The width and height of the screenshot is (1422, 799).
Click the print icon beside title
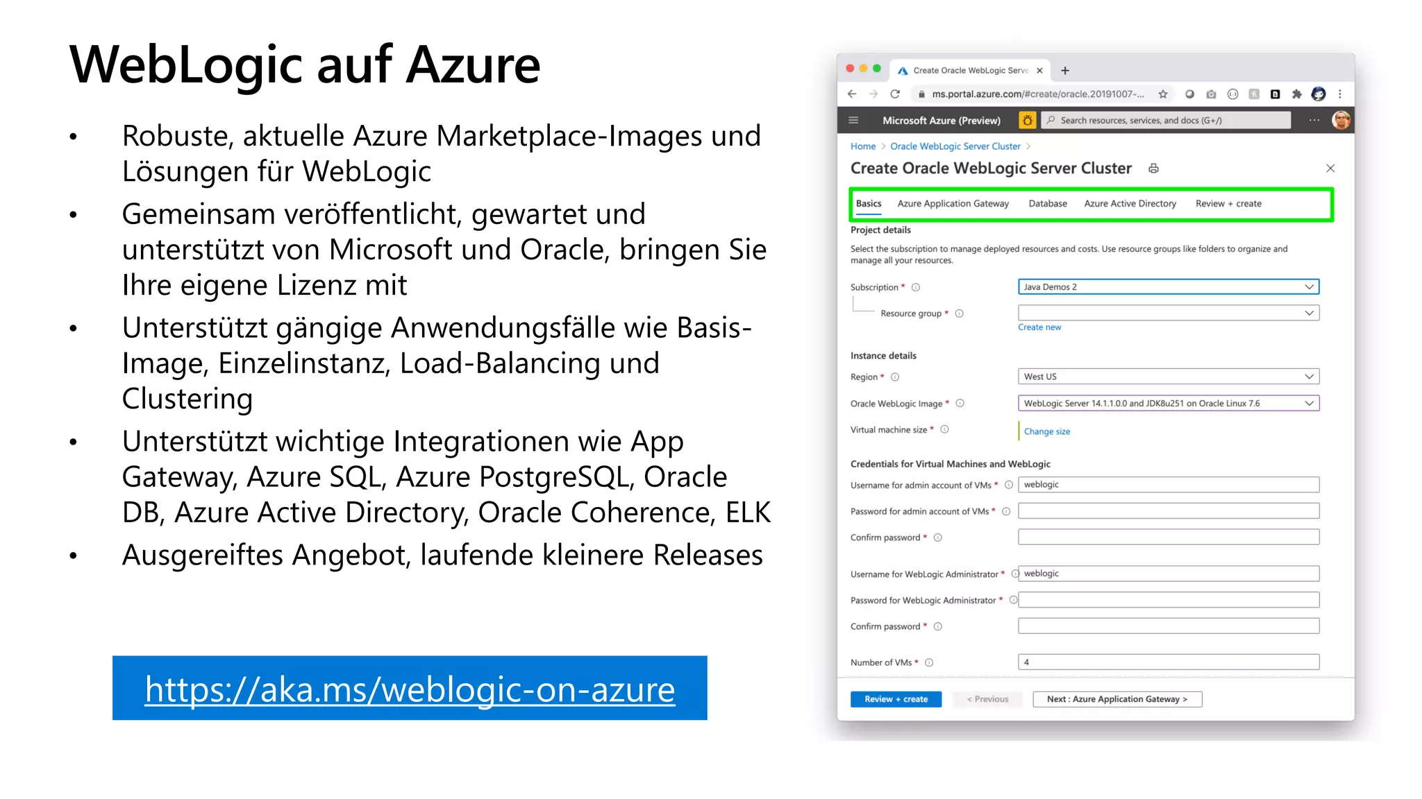point(1153,169)
